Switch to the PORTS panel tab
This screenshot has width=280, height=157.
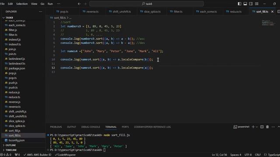(x=125, y=127)
